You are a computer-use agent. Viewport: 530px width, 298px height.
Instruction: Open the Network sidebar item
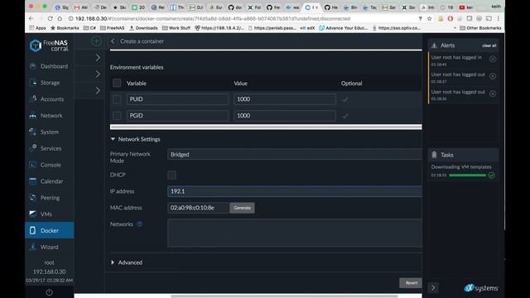[x=50, y=116]
